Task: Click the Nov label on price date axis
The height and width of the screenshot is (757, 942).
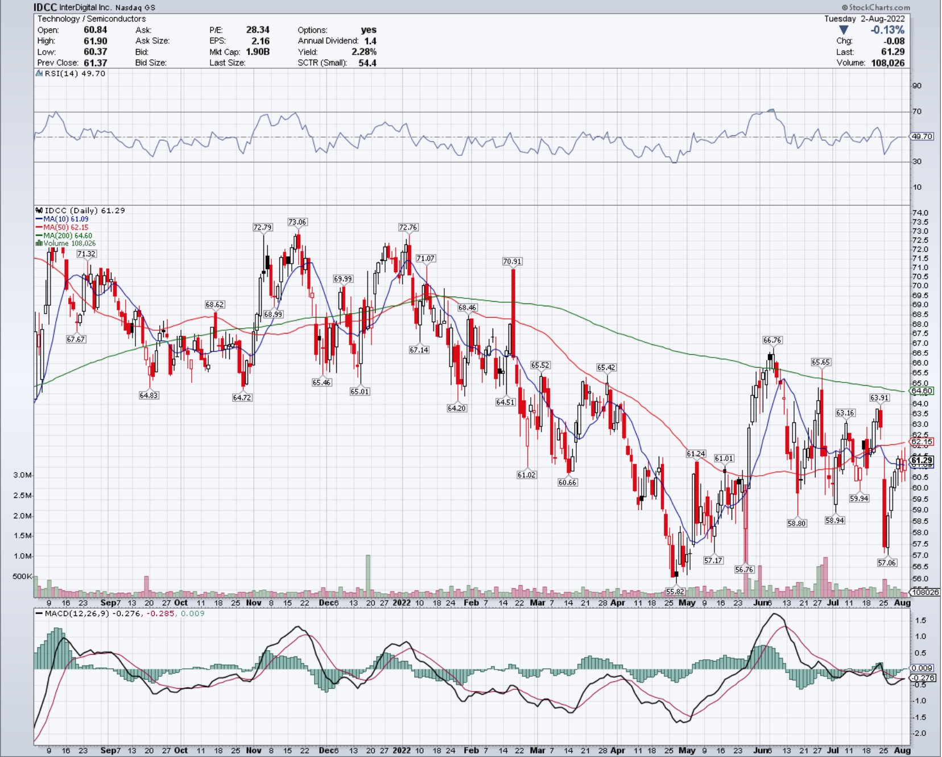Action: tap(254, 602)
